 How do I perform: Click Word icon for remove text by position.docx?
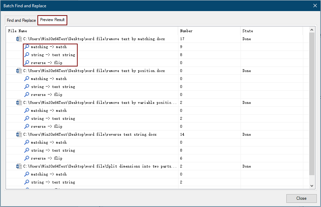point(19,71)
